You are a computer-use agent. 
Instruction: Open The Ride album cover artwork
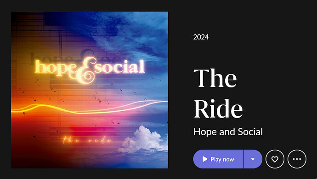click(x=90, y=90)
